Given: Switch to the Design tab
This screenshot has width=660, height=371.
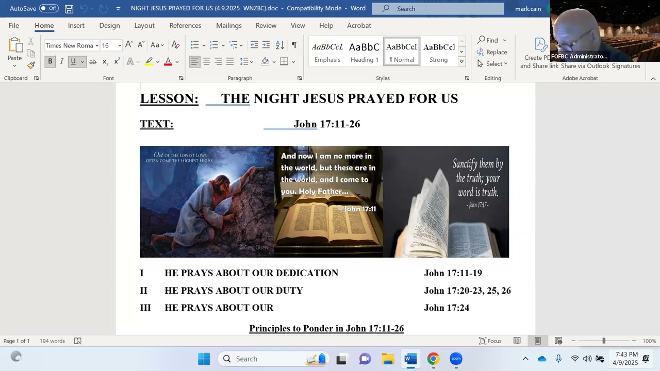Looking at the screenshot, I should pyautogui.click(x=109, y=25).
